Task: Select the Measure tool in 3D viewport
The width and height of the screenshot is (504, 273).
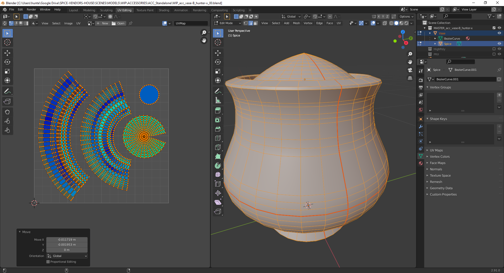Action: (x=218, y=100)
